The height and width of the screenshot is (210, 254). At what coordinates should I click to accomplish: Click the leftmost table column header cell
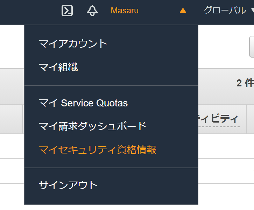tap(11, 119)
